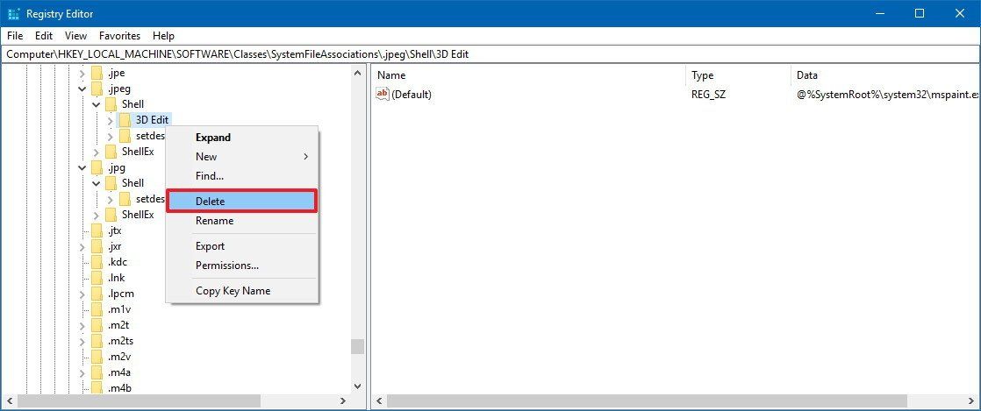Open the Favorites menu
Screen dimensions: 981x411
119,36
